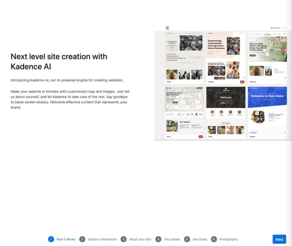Click the blue Next button
Image resolution: width=292 pixels, height=246 pixels.
(x=279, y=239)
